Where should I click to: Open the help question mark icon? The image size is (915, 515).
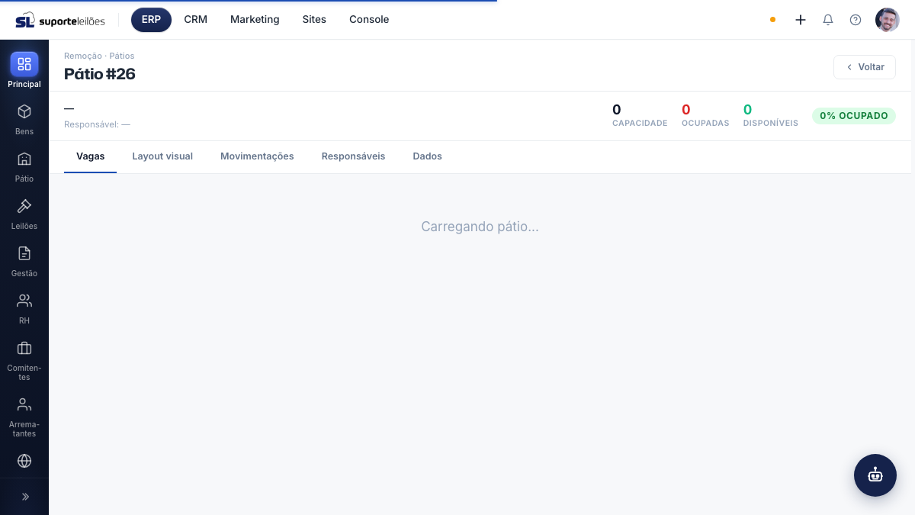coord(856,20)
